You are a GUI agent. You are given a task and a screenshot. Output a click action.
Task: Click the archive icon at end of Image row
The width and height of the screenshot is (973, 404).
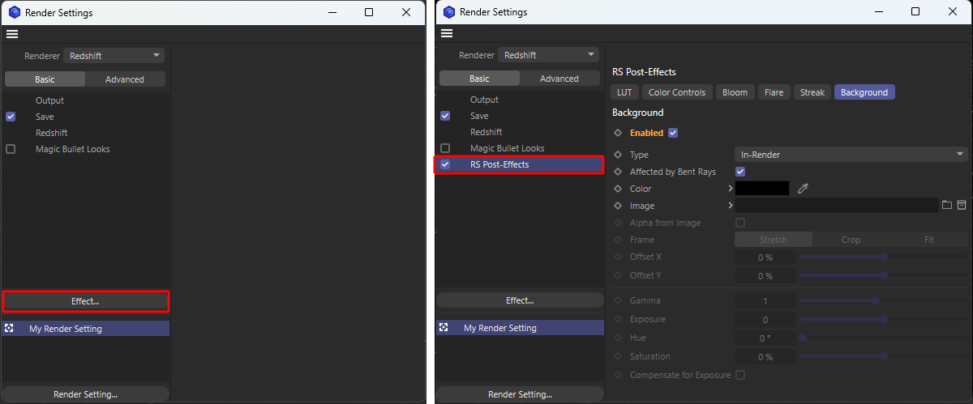(x=962, y=206)
